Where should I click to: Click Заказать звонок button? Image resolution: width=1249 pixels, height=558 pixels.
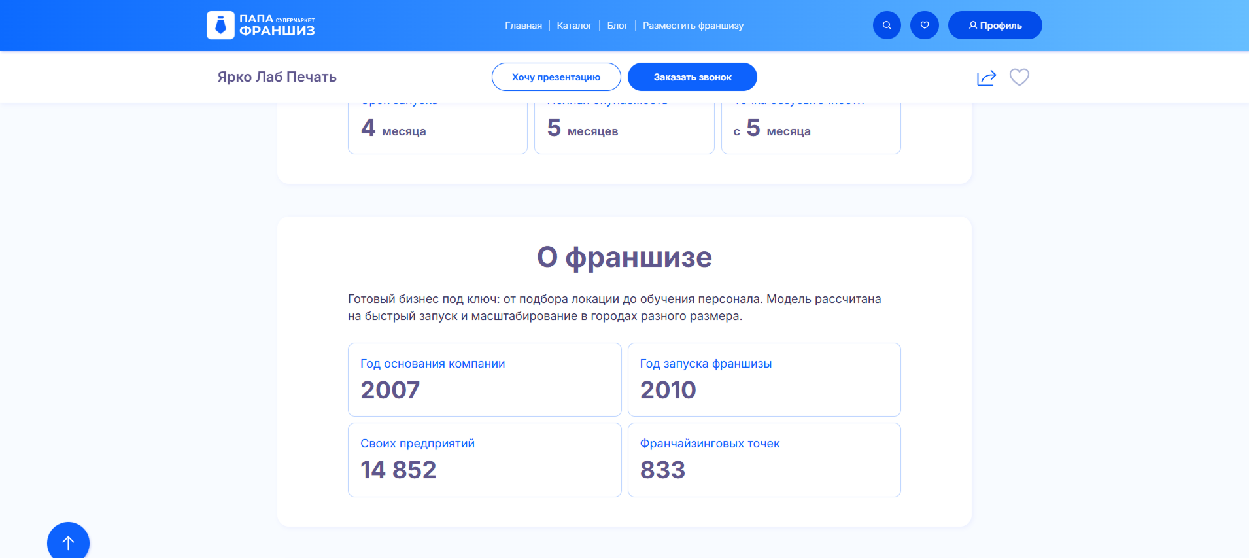(x=693, y=77)
